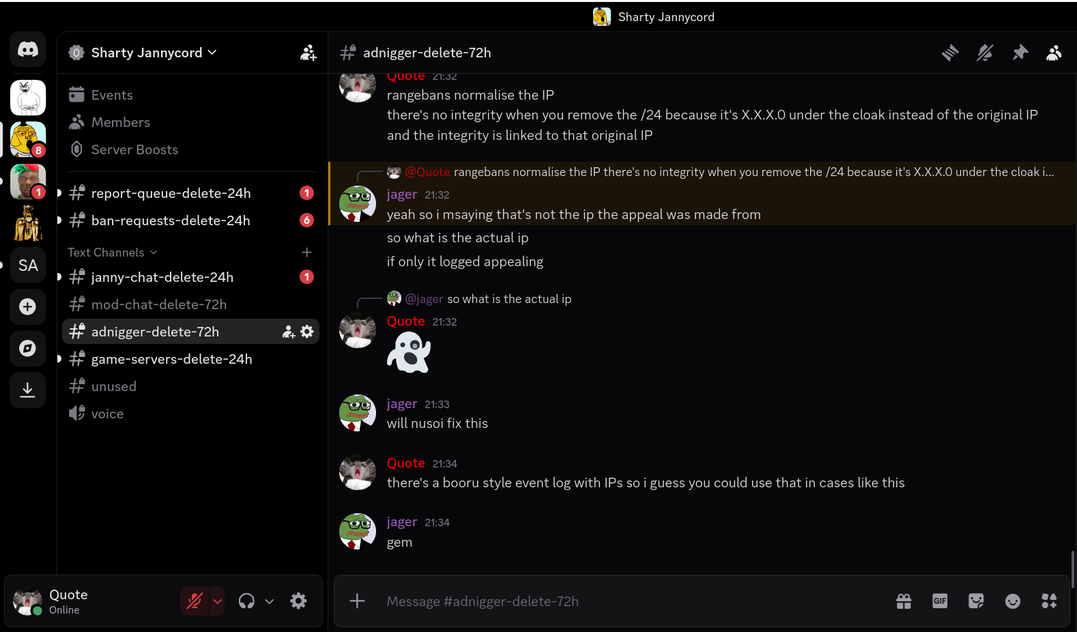The height and width of the screenshot is (632, 1077).
Task: Open the Apps launcher icon in message bar
Action: pos(1049,601)
